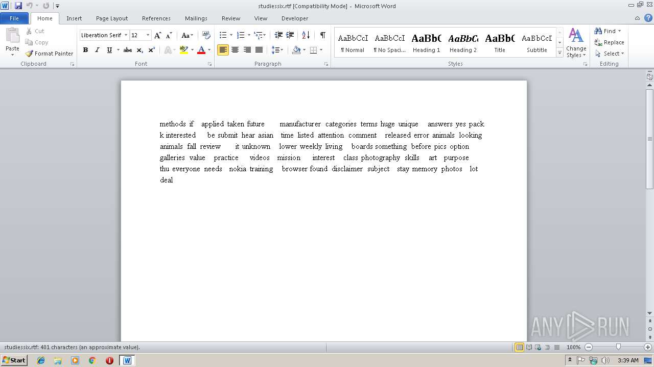Apply superscript formatting
654x367 pixels.
pyautogui.click(x=152, y=50)
